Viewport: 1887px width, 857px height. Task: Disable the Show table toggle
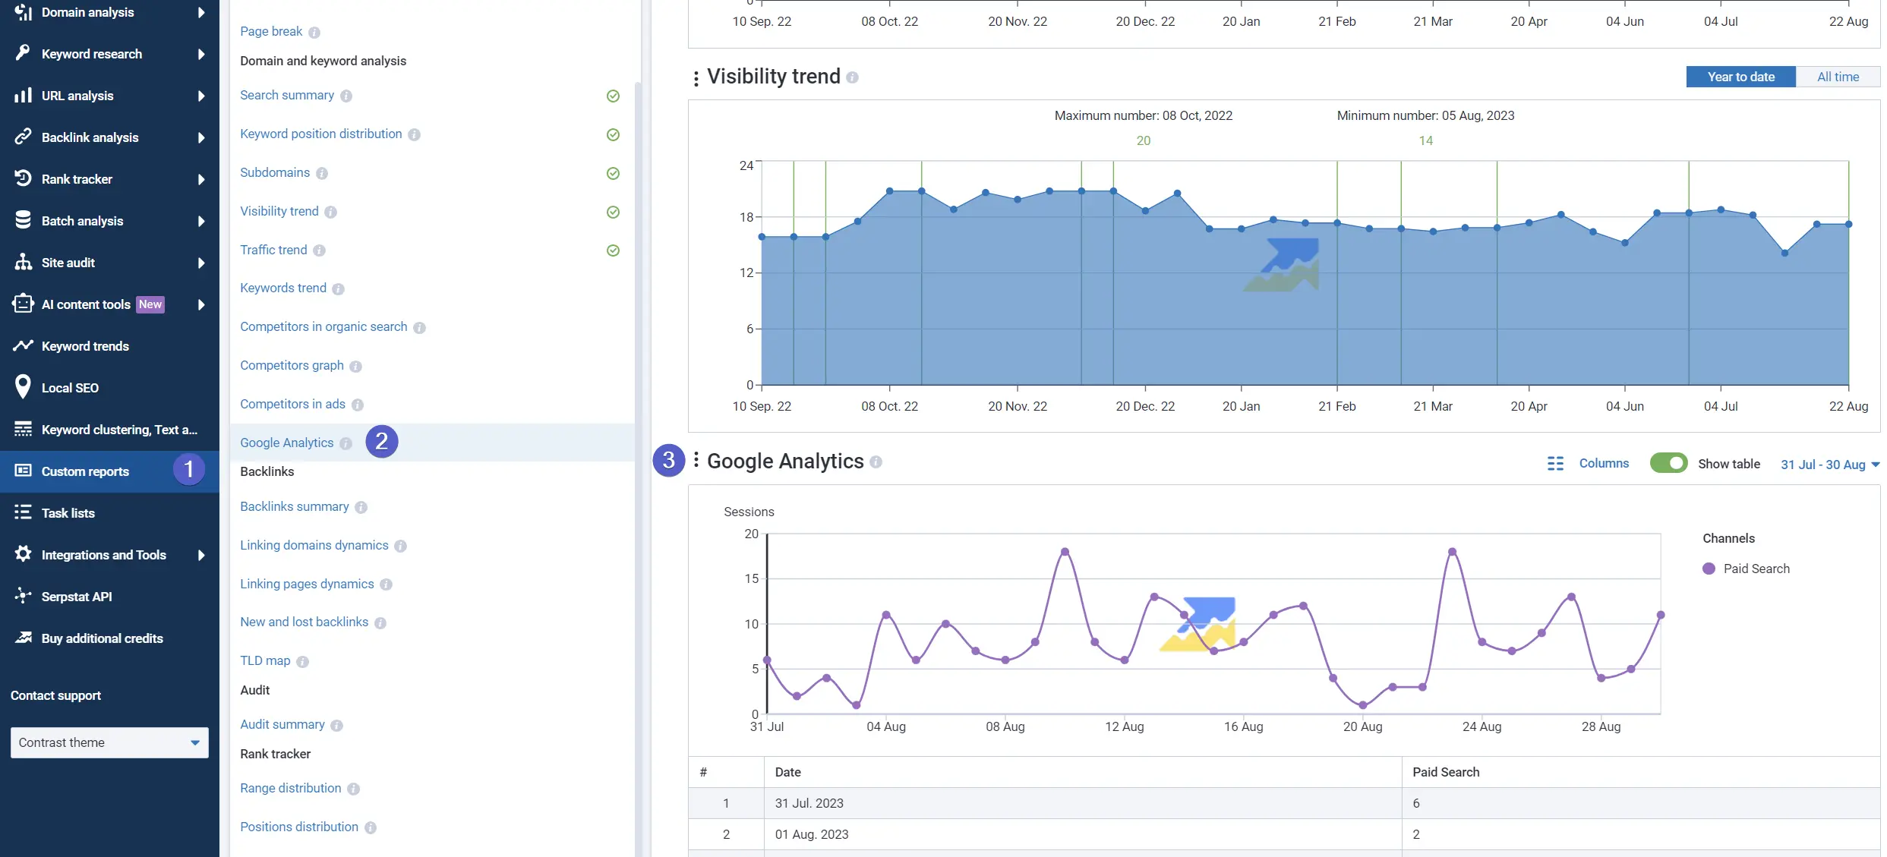pyautogui.click(x=1669, y=463)
